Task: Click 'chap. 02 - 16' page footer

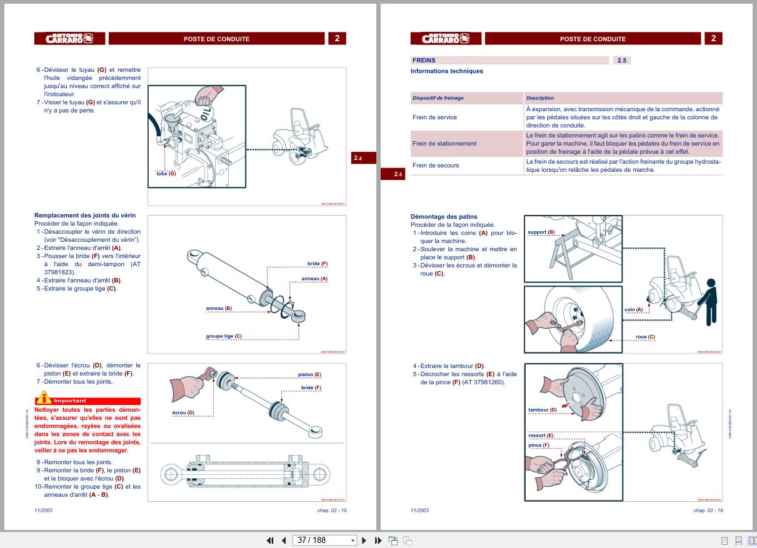Action: [x=708, y=511]
